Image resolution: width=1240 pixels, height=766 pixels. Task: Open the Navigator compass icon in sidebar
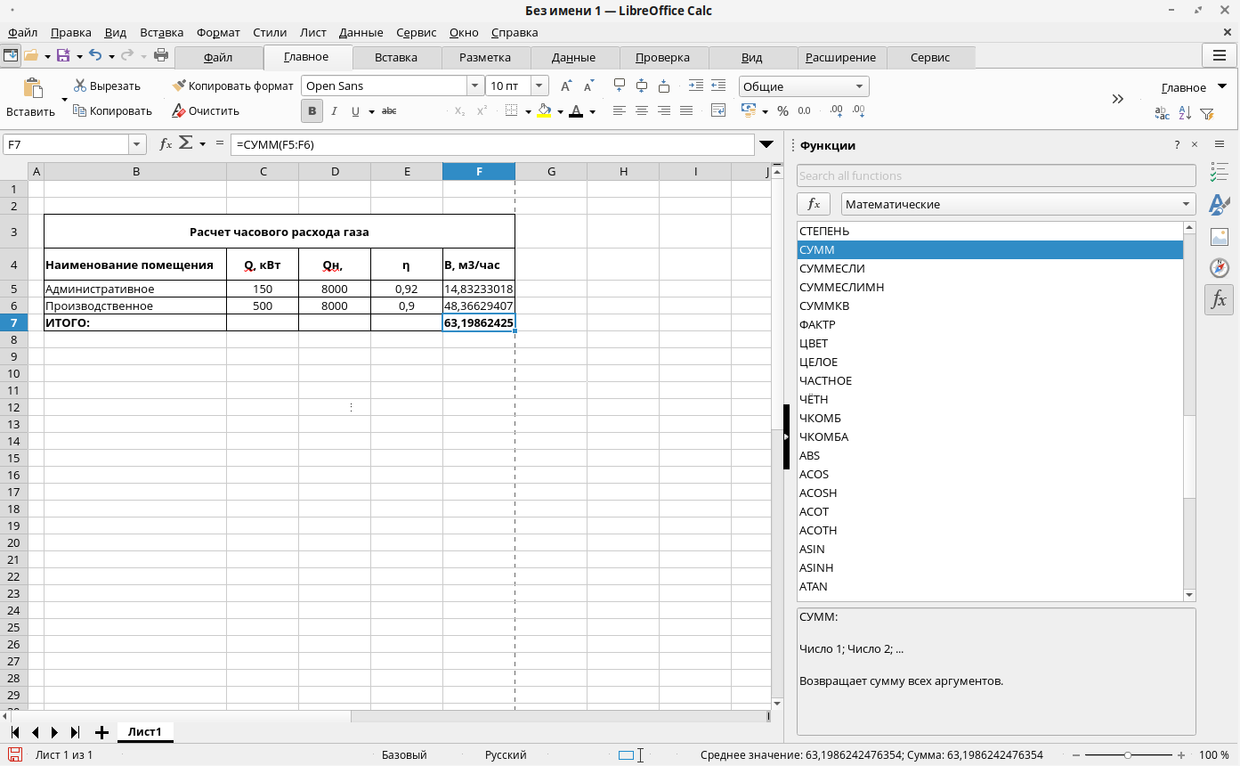pyautogui.click(x=1219, y=267)
